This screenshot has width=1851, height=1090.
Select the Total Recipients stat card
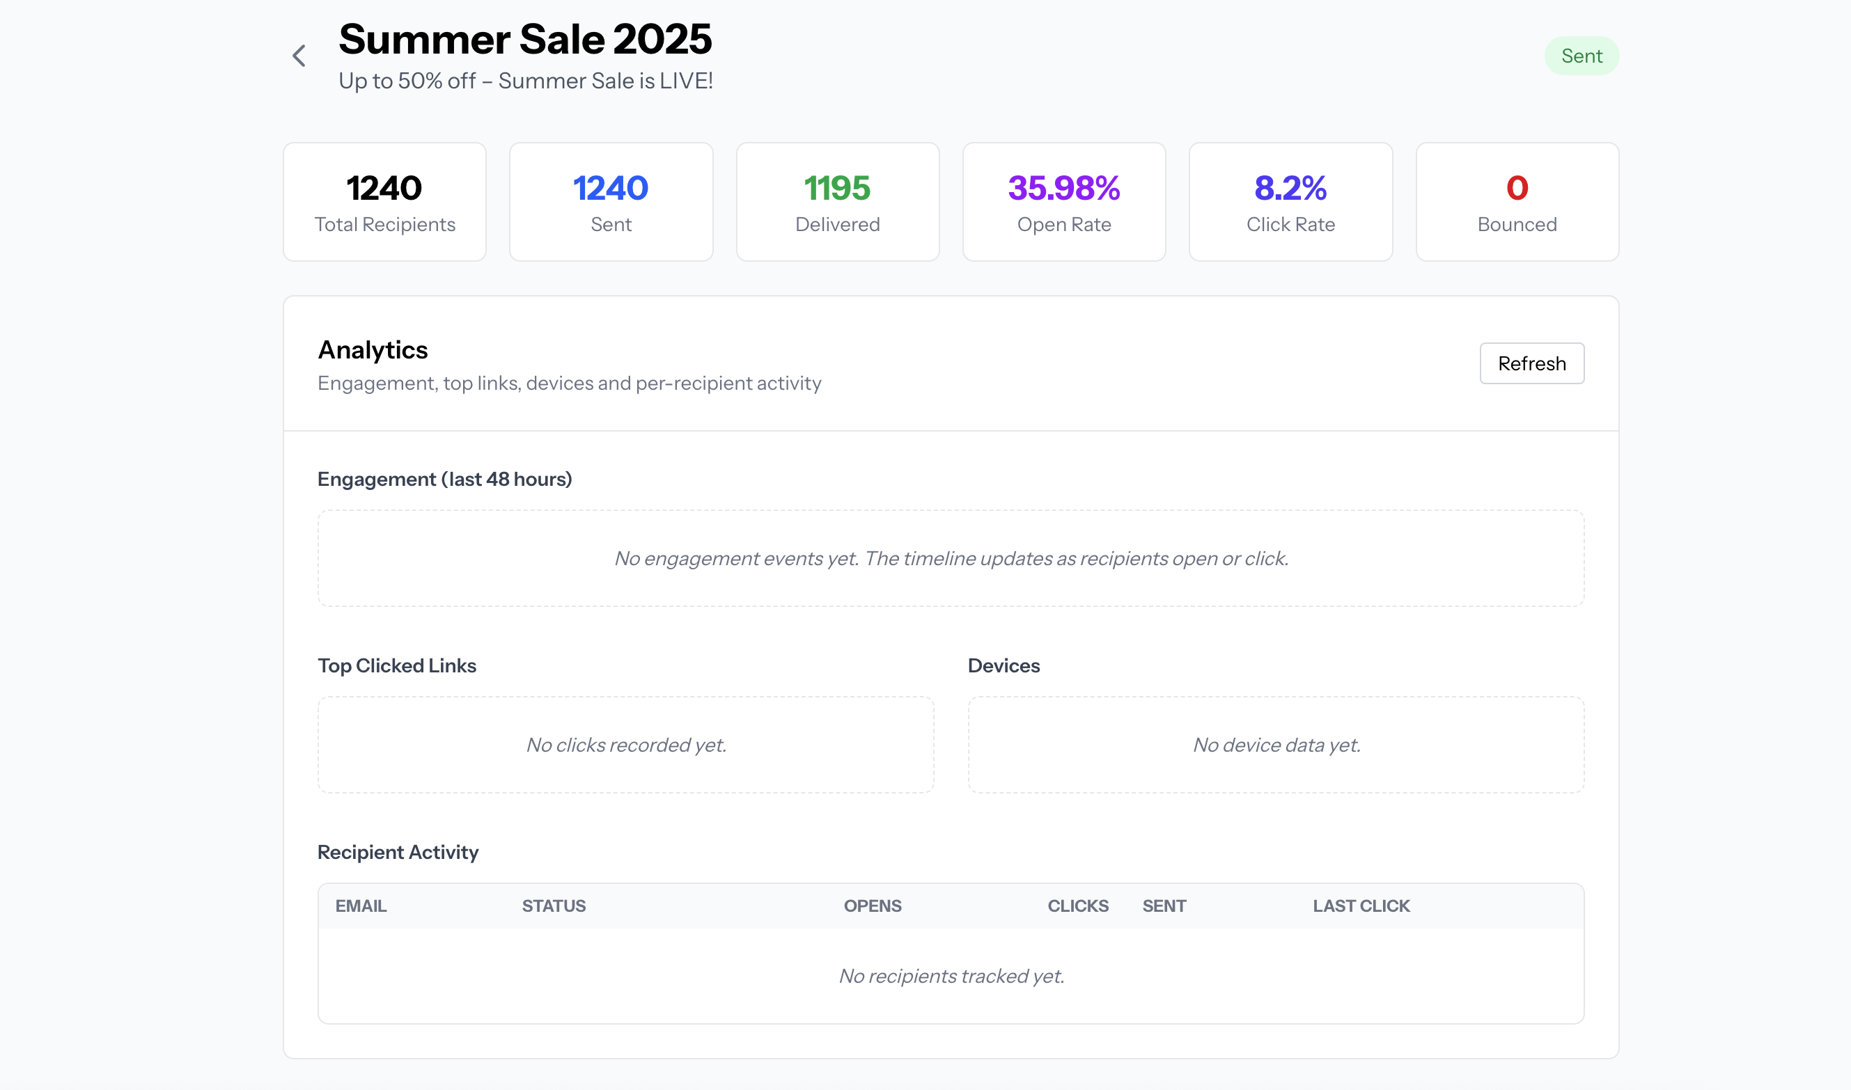tap(384, 202)
